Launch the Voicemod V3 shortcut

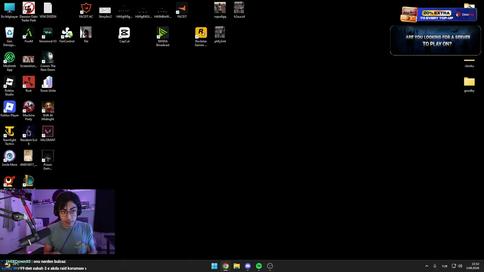pos(48,35)
